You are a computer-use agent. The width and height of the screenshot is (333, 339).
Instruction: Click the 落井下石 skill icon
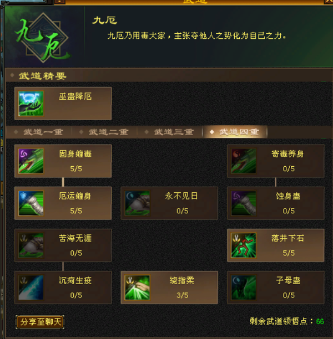coord(244,245)
